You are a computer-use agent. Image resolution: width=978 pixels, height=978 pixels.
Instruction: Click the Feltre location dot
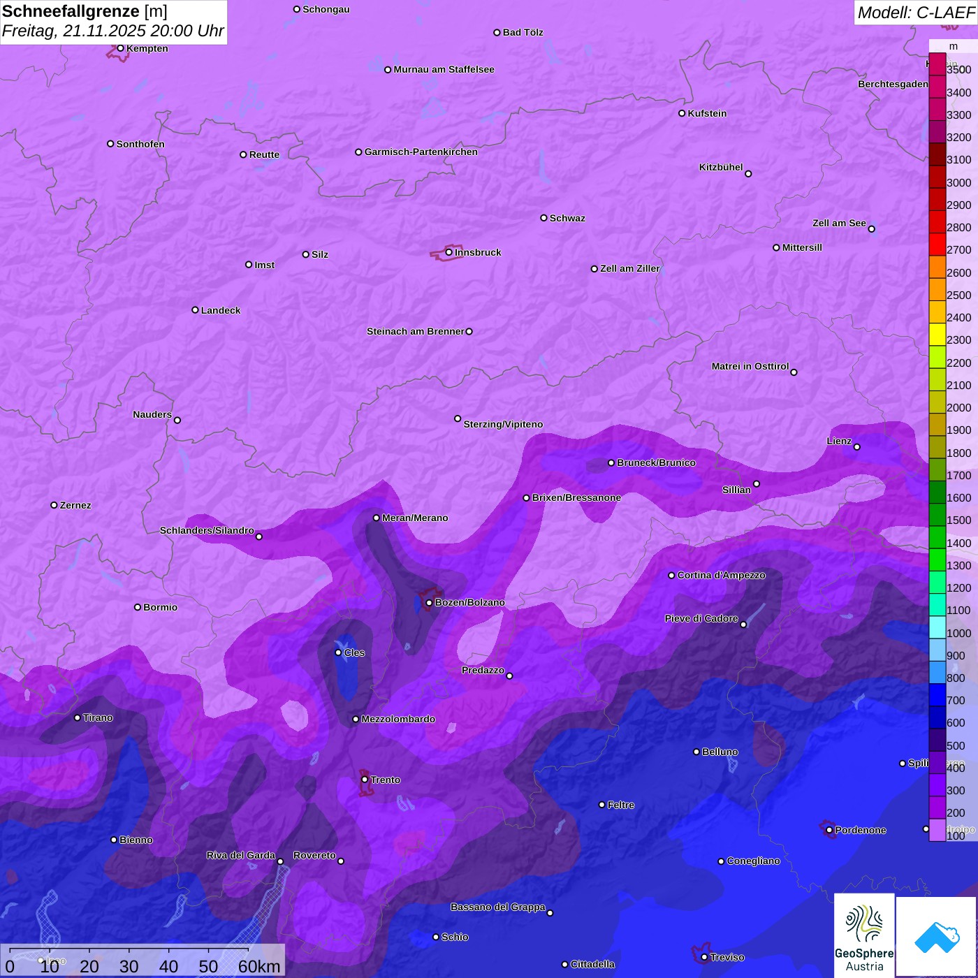coord(601,805)
